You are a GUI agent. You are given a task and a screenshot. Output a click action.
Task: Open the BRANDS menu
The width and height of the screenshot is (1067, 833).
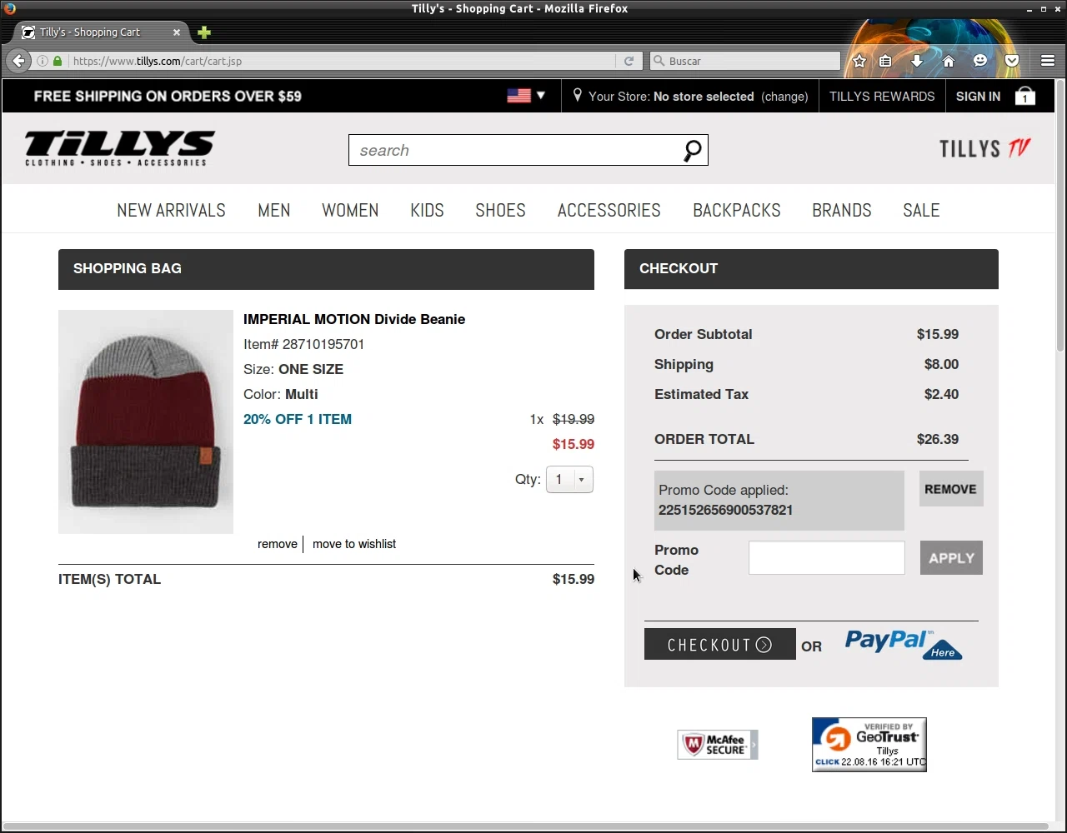(x=842, y=210)
